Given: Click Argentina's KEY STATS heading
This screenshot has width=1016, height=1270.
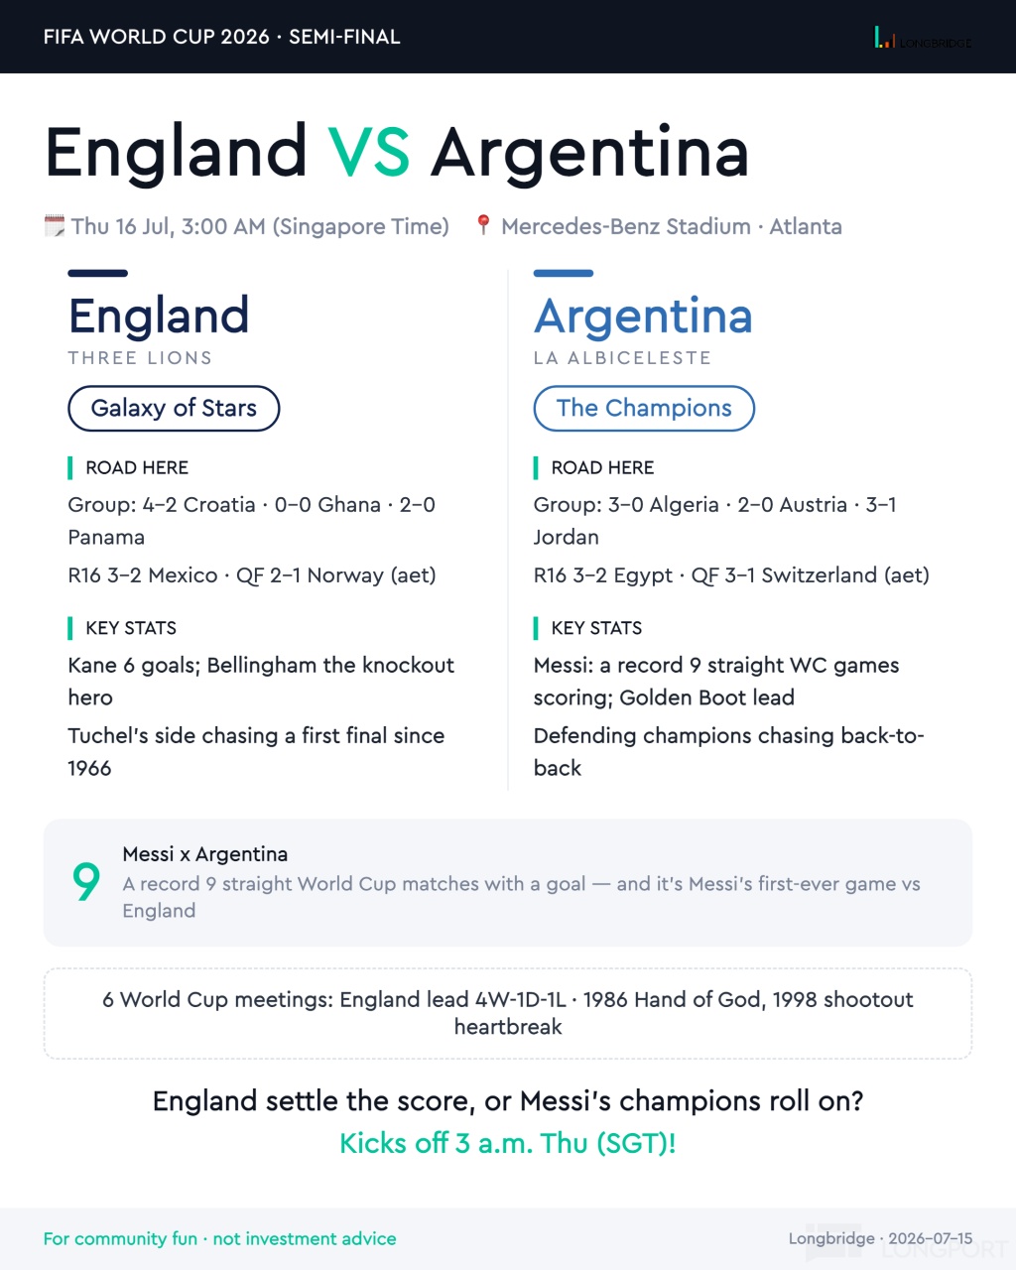Looking at the screenshot, I should [596, 628].
